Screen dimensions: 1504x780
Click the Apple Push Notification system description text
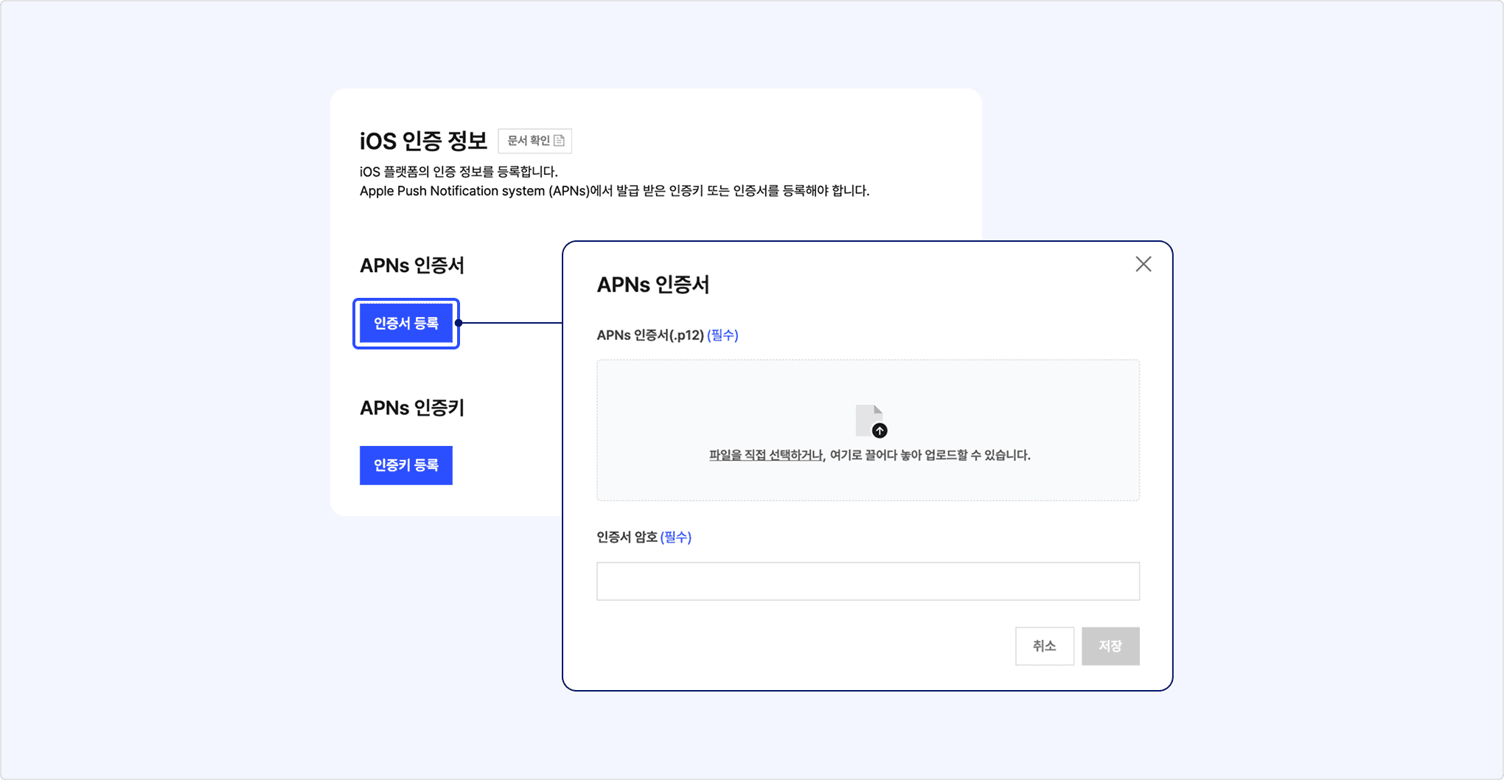(614, 191)
